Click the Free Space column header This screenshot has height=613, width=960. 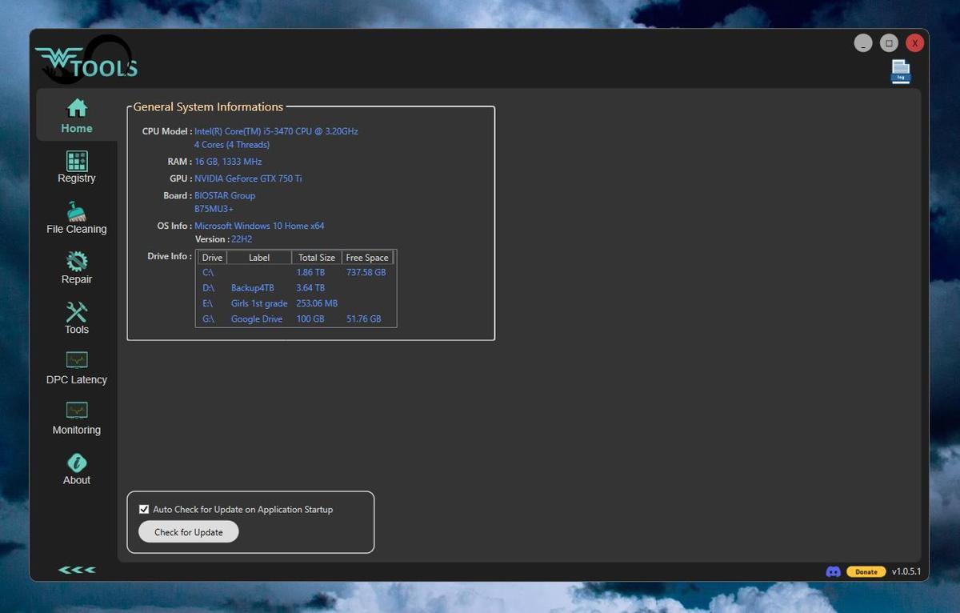point(367,258)
